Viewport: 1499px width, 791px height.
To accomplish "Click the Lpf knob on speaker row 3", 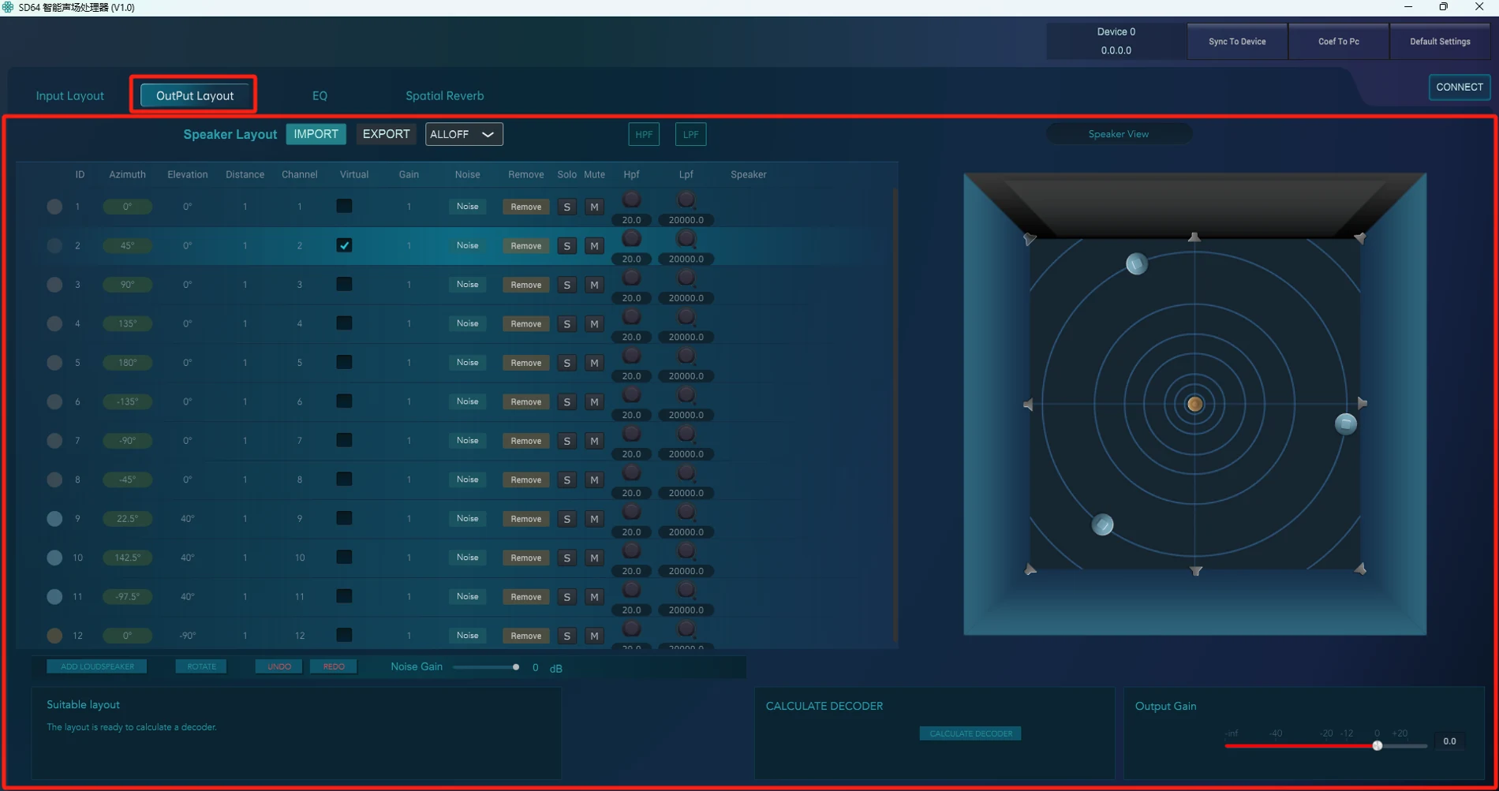I will [686, 278].
